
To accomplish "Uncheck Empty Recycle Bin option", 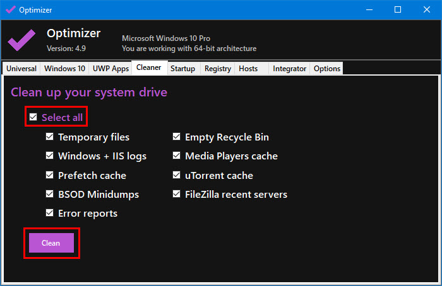I will click(x=177, y=137).
